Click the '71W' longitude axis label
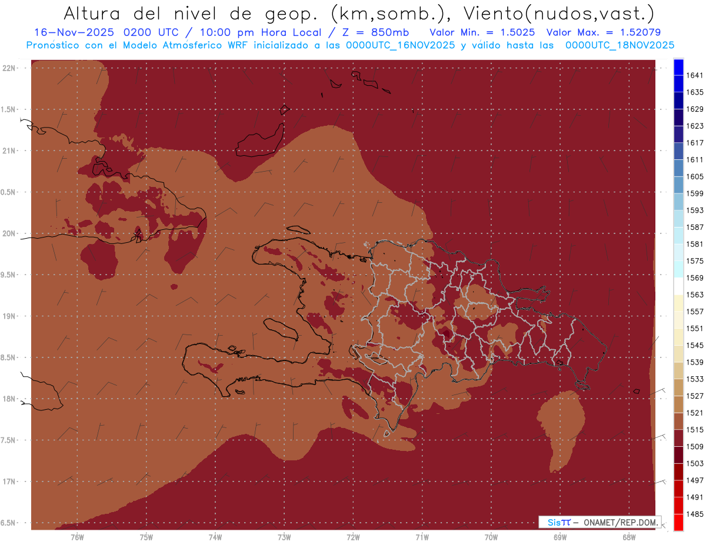The height and width of the screenshot is (545, 706). (422, 537)
